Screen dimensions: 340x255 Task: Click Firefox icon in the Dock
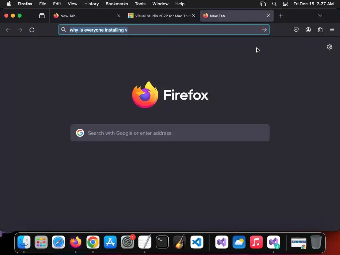click(76, 242)
